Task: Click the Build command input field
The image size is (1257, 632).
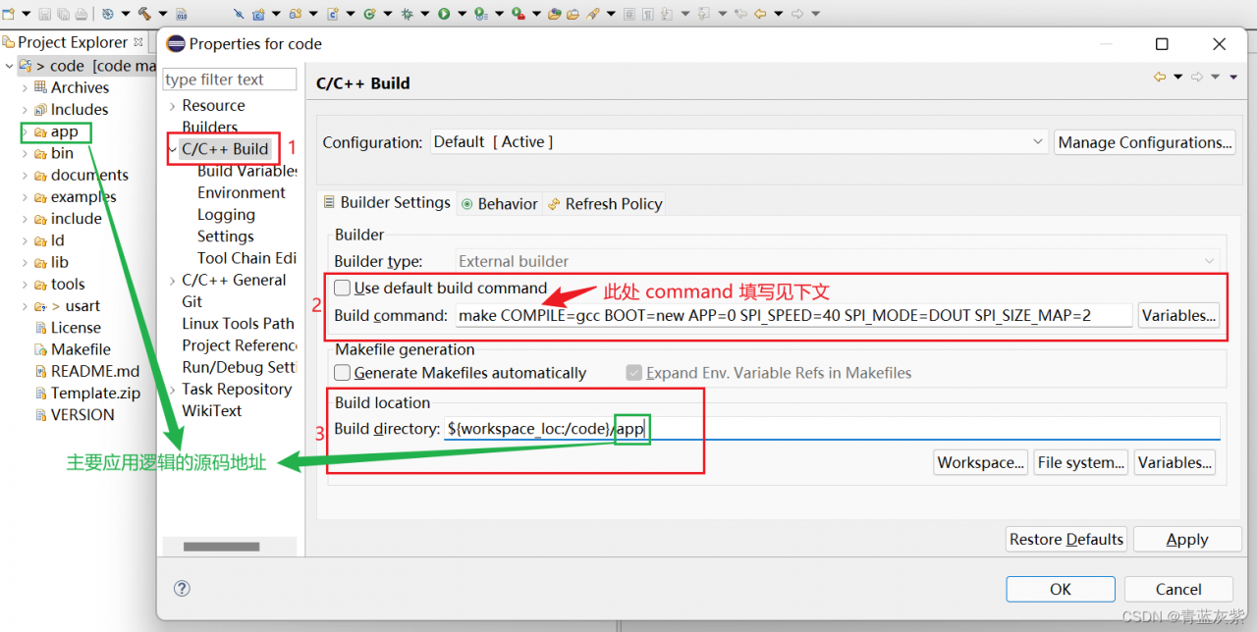Action: click(793, 315)
